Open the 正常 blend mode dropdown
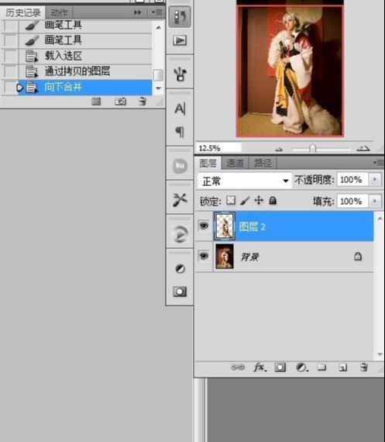Viewport: 385px width, 442px height. [x=244, y=181]
